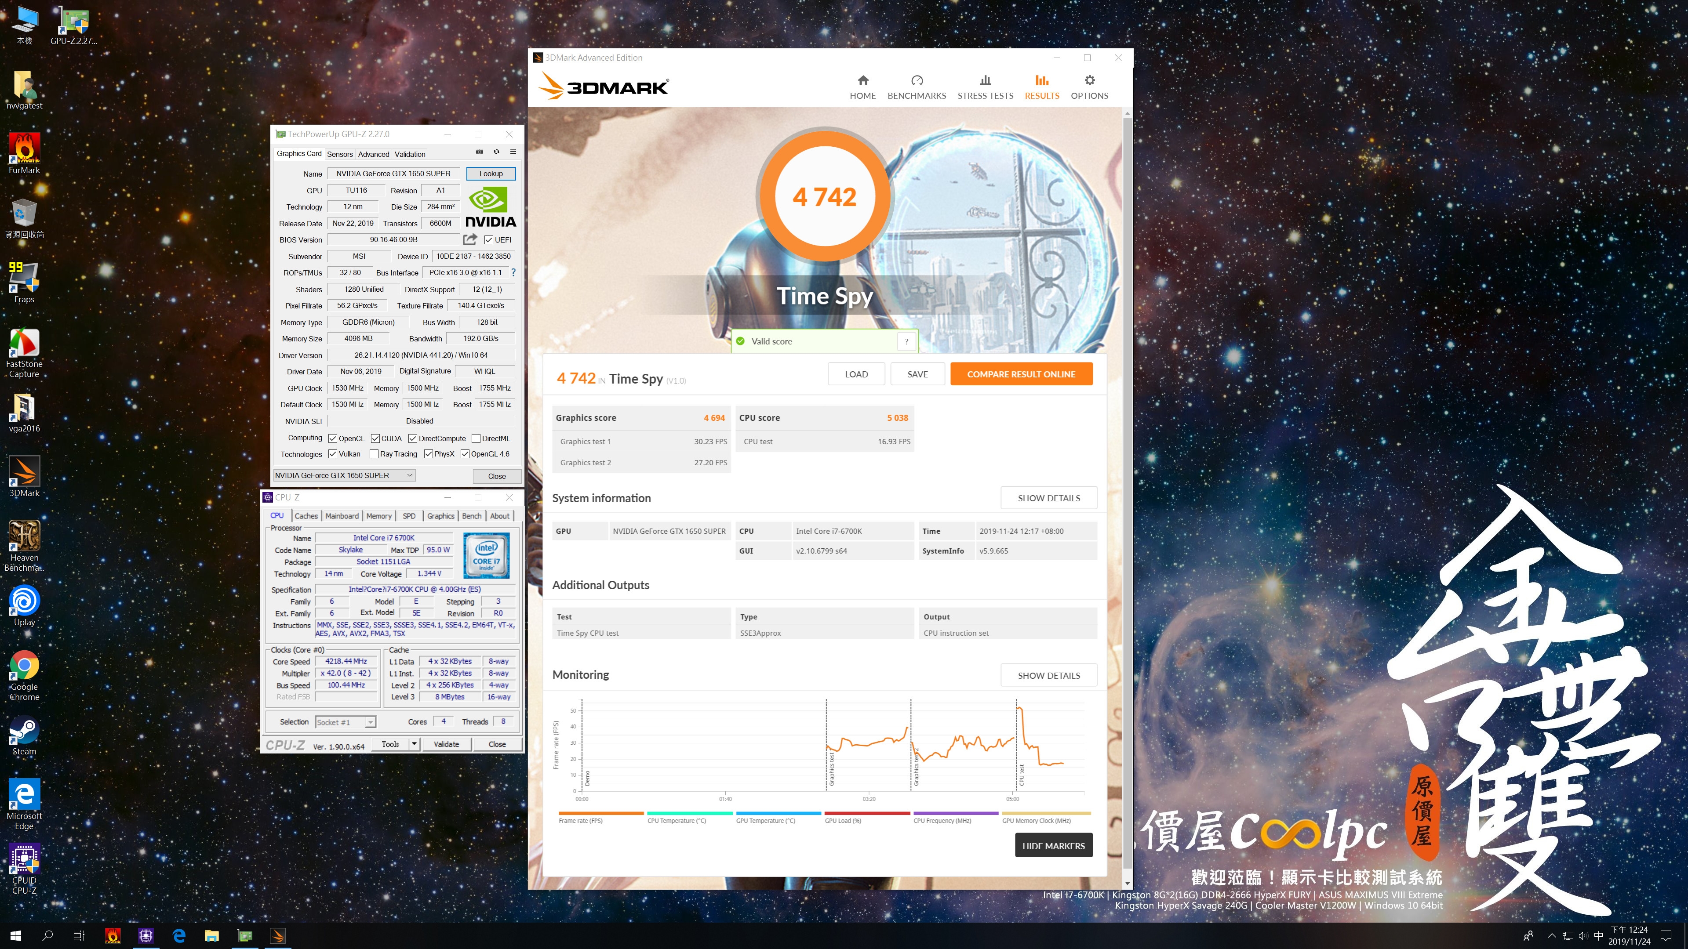Go to 3DMark BENCHMARKS section

[x=917, y=87]
